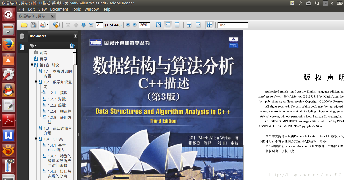Open the QQ penguin app in dock
This screenshot has height=180, width=344.
click(x=8, y=90)
